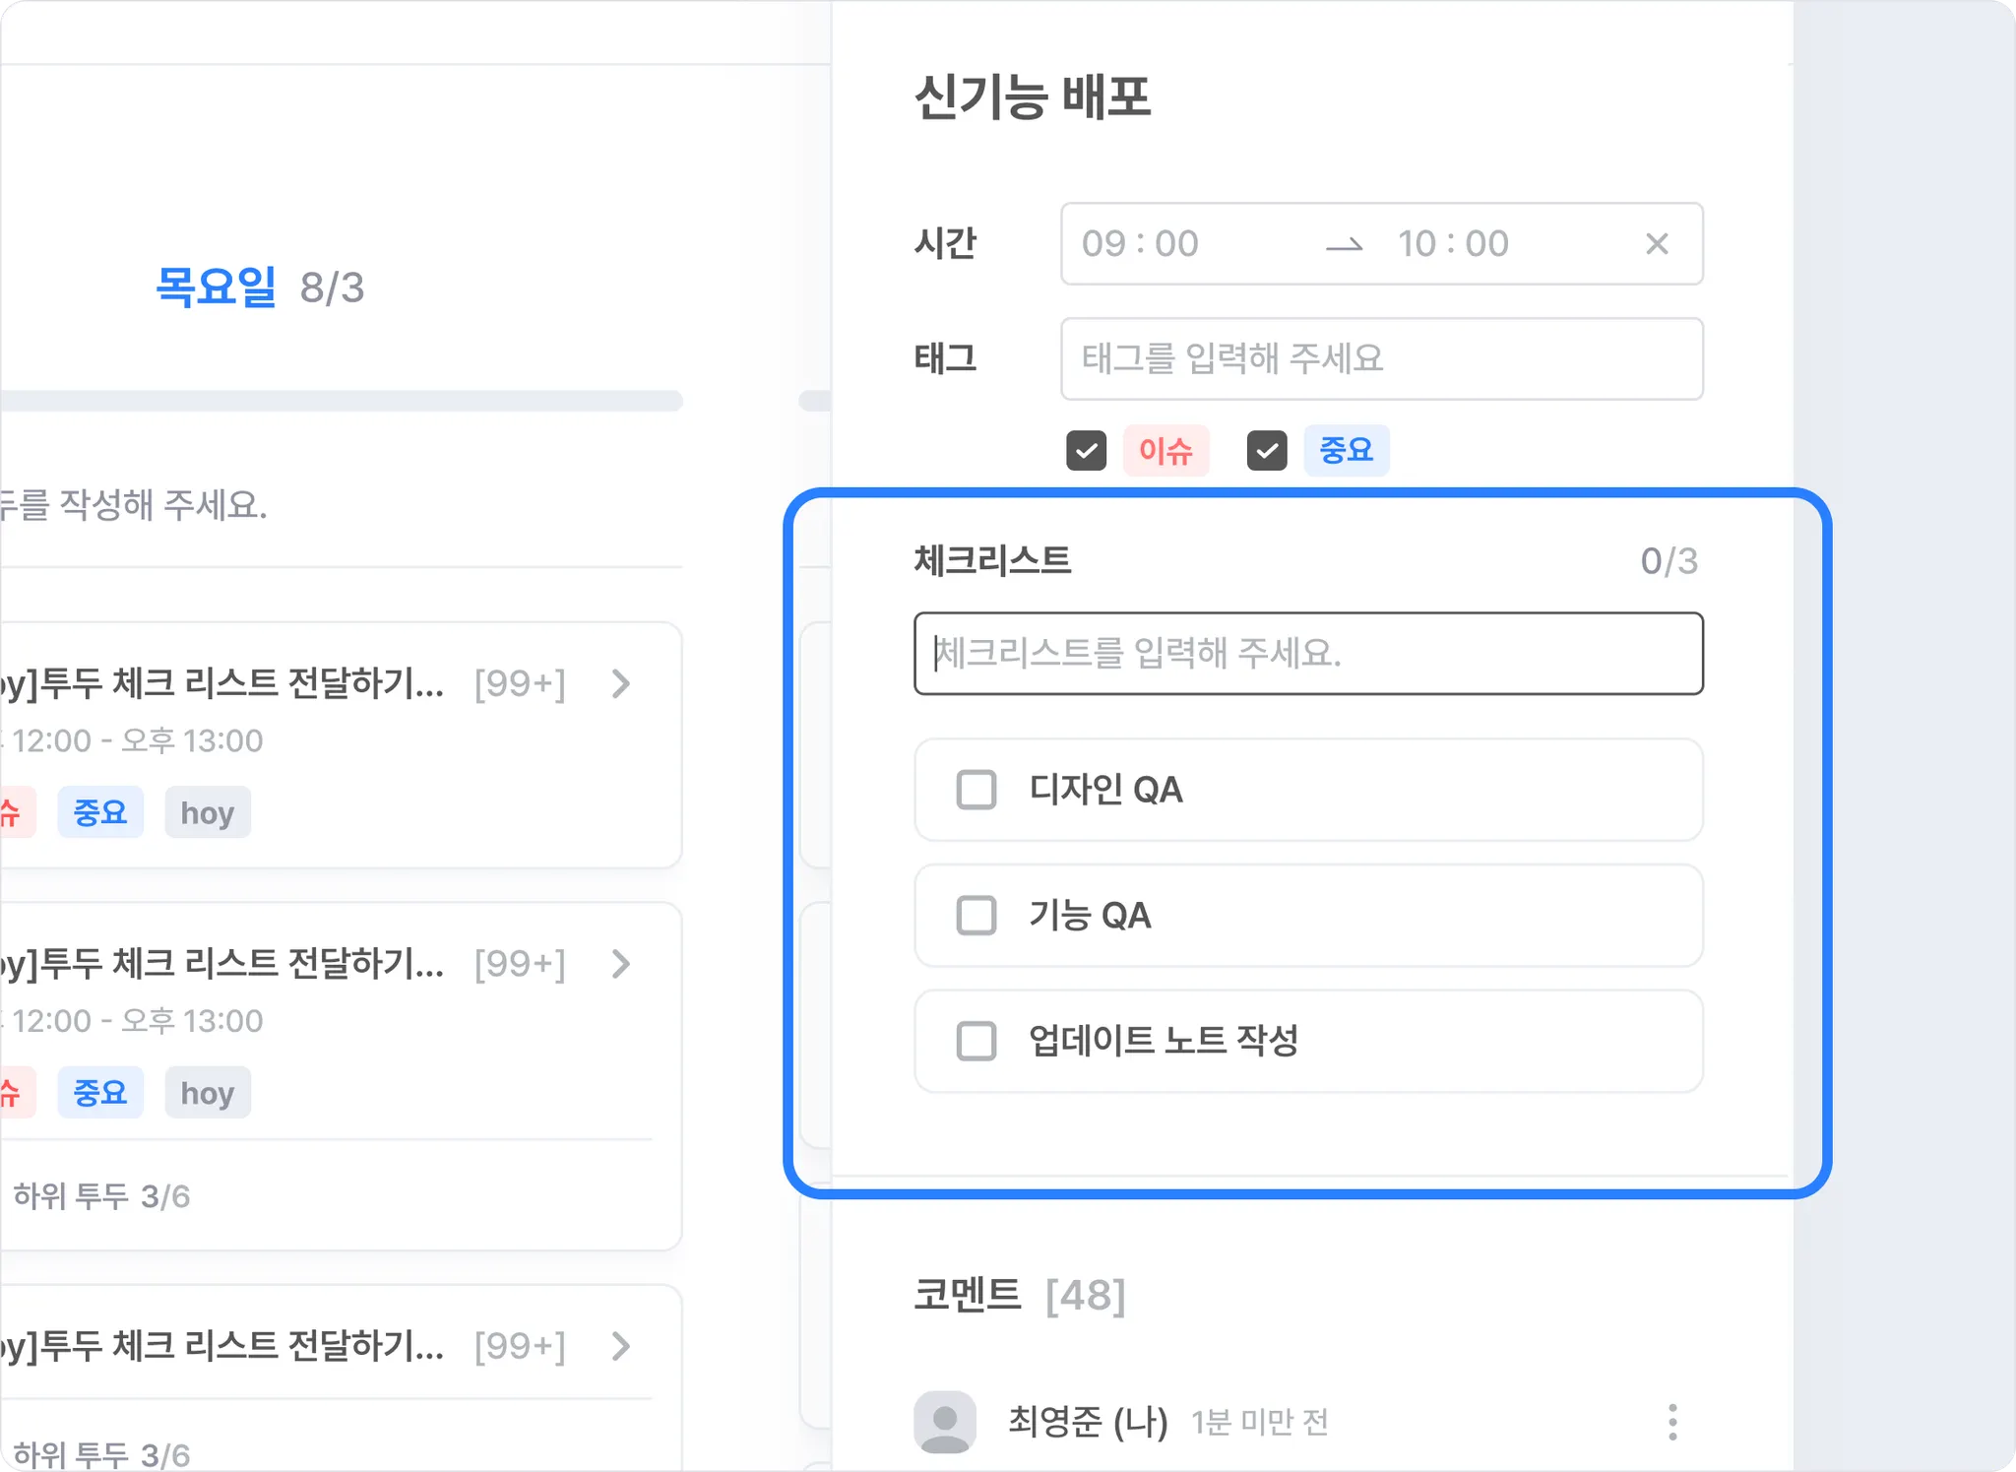Click the red 이슈 tag label

point(1165,451)
